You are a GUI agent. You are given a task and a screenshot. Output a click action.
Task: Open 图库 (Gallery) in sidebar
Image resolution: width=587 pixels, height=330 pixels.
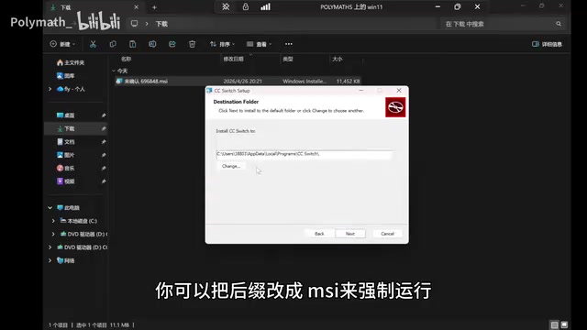(65, 76)
